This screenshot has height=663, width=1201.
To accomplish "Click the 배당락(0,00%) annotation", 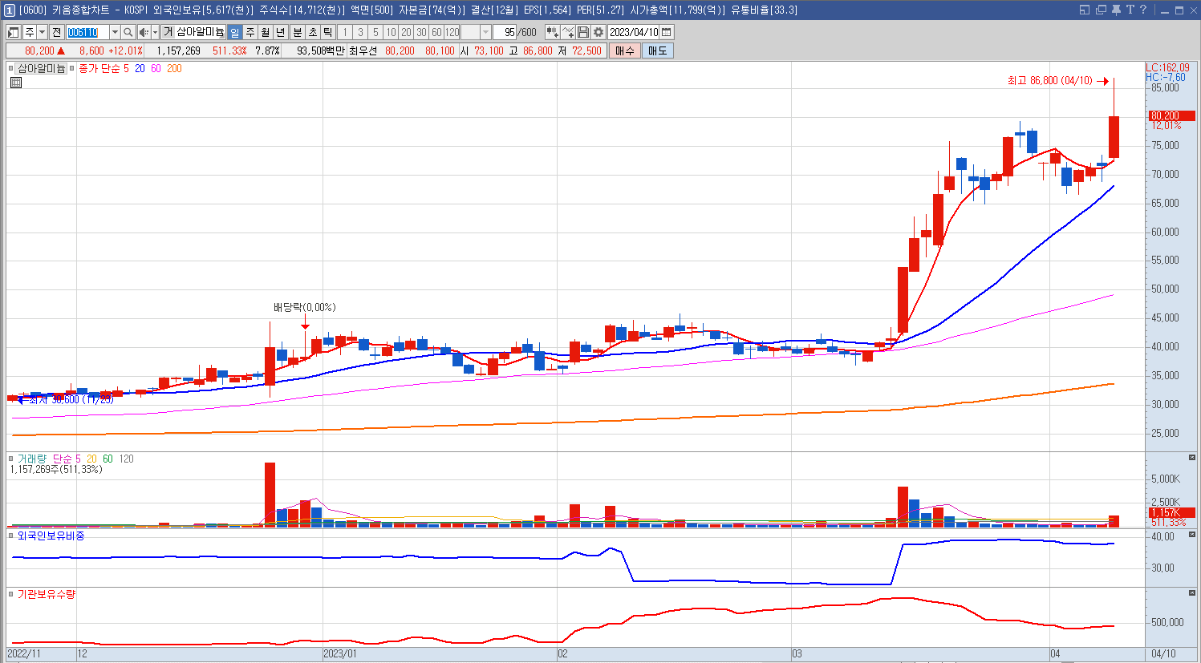I will pos(305,307).
